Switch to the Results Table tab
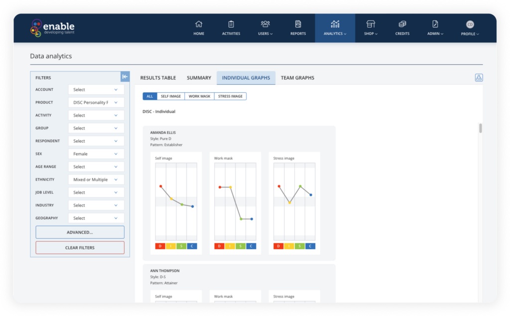510x316 pixels. pos(158,78)
